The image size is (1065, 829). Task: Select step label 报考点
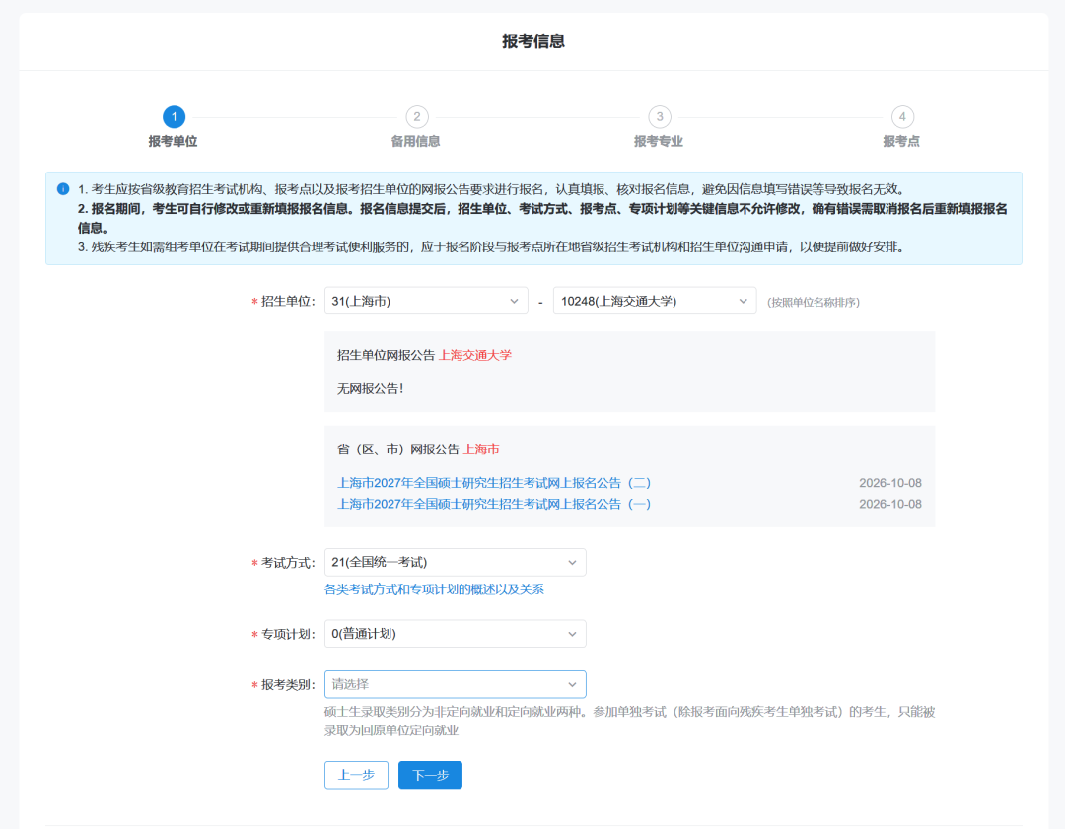click(x=901, y=141)
